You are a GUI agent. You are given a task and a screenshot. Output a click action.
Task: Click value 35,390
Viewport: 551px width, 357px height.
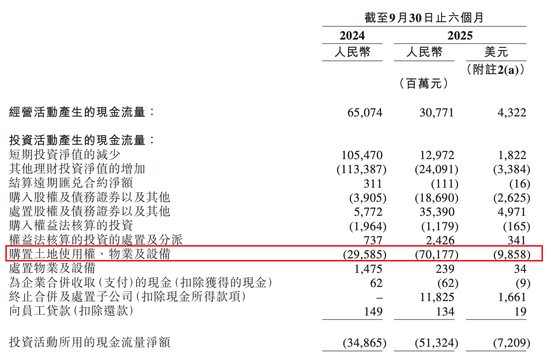coord(437,212)
